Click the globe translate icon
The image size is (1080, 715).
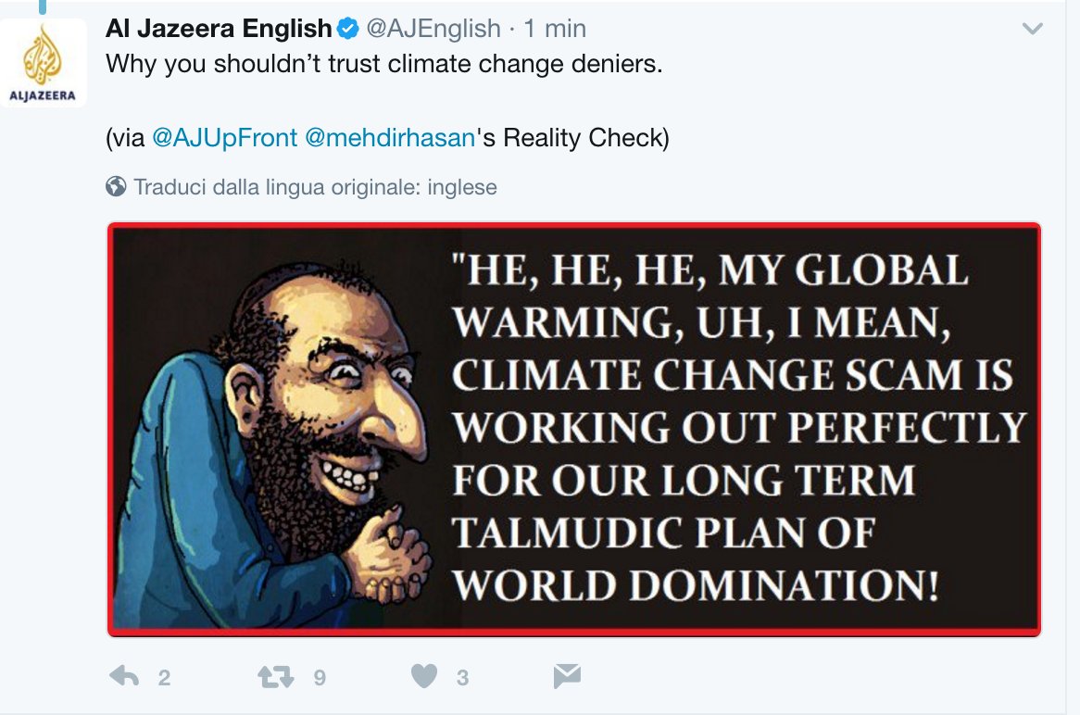(116, 187)
